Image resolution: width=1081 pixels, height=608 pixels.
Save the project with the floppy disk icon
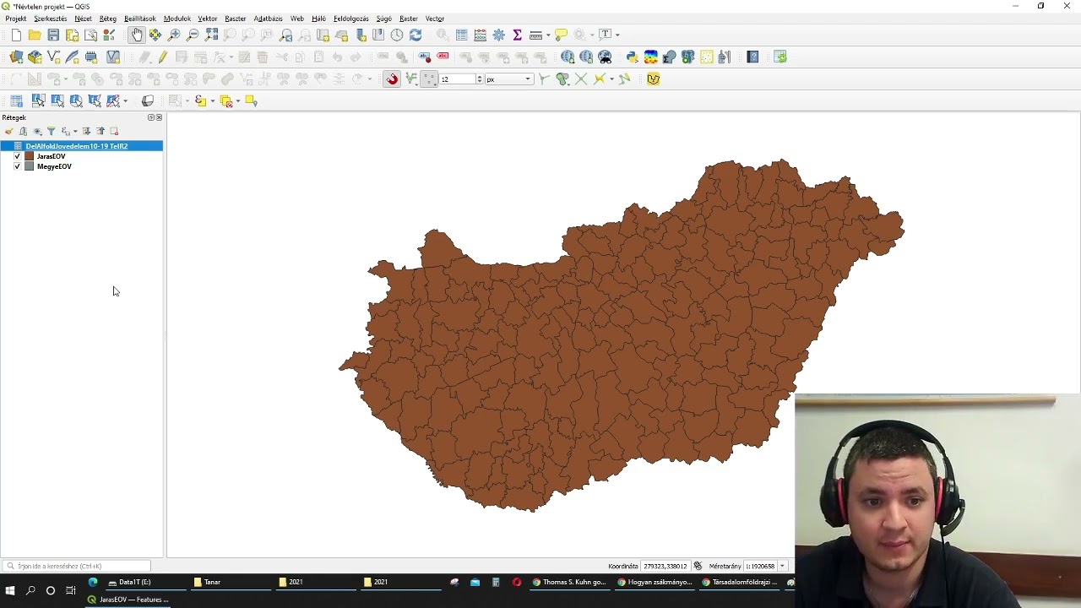click(x=53, y=35)
